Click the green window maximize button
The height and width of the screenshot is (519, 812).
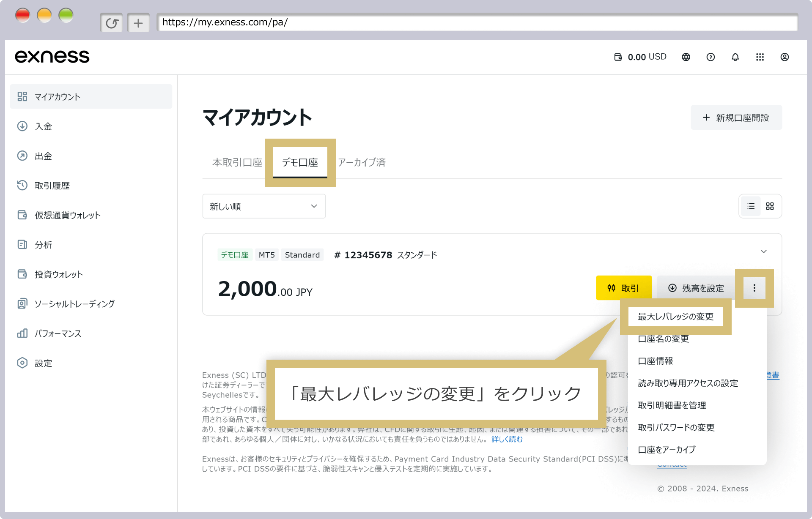click(x=66, y=16)
